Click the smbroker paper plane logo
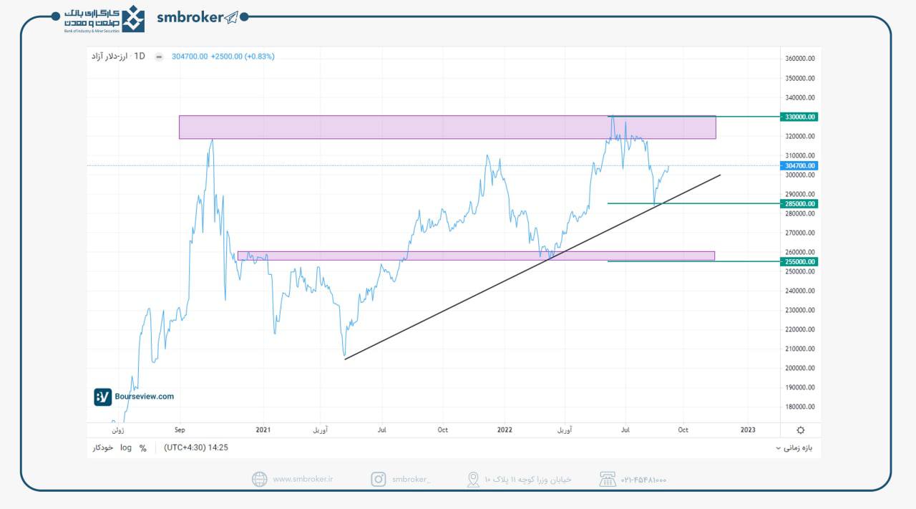This screenshot has width=916, height=509. [x=231, y=18]
